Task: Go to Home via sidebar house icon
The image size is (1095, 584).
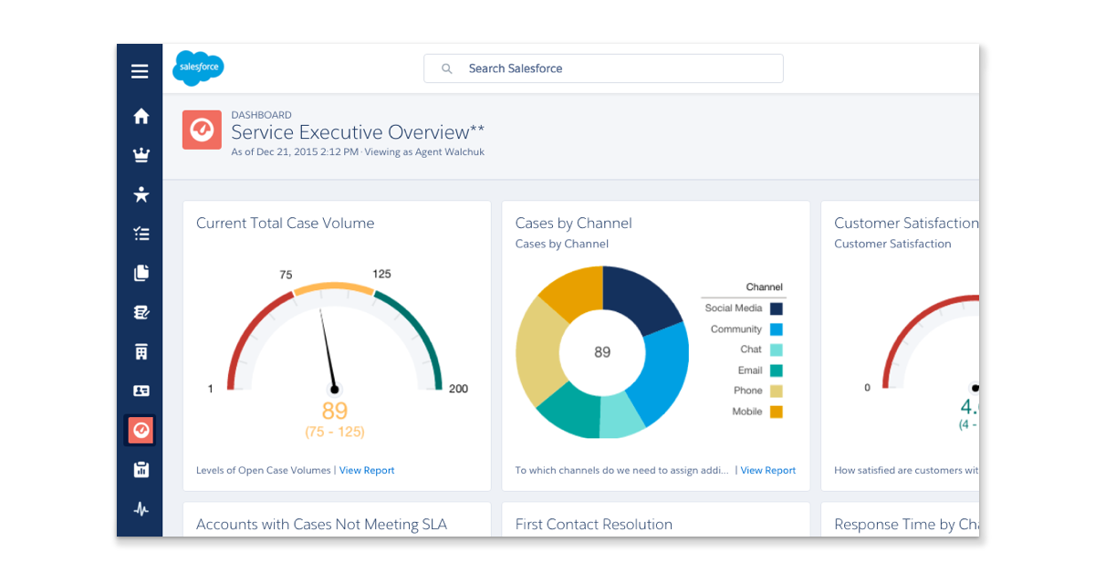Action: pos(141,116)
